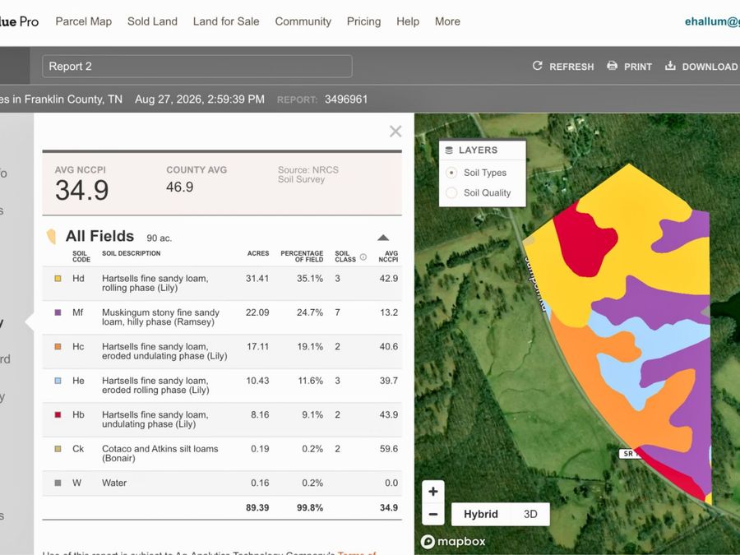Click the Layers stack icon
Viewport: 740px width, 555px height.
[x=449, y=150]
